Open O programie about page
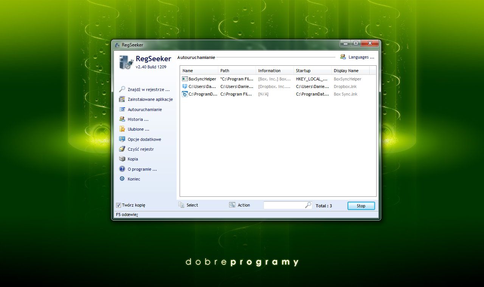This screenshot has height=287, width=484. 142,169
